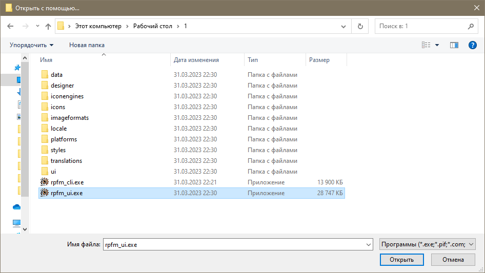Open the help question mark icon
The image size is (485, 273).
pyautogui.click(x=472, y=45)
